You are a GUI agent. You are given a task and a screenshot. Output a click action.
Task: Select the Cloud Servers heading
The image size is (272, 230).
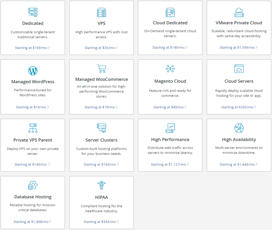pos(239,81)
